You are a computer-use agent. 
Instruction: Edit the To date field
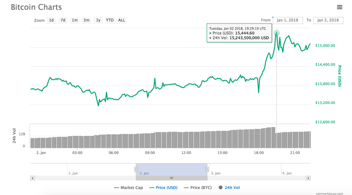tap(328, 20)
